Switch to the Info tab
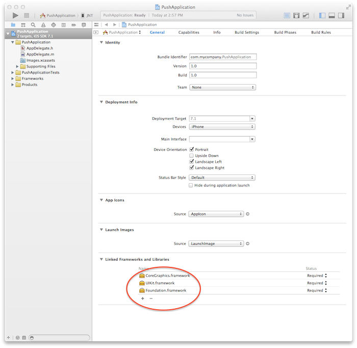Viewport: 357px width, 348px height. [x=217, y=32]
